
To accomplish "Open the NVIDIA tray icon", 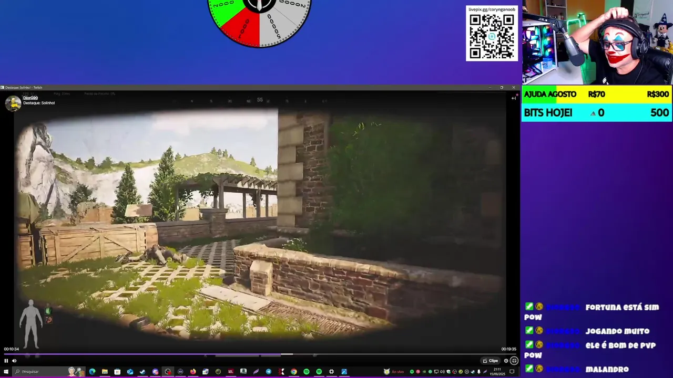I will [424, 372].
